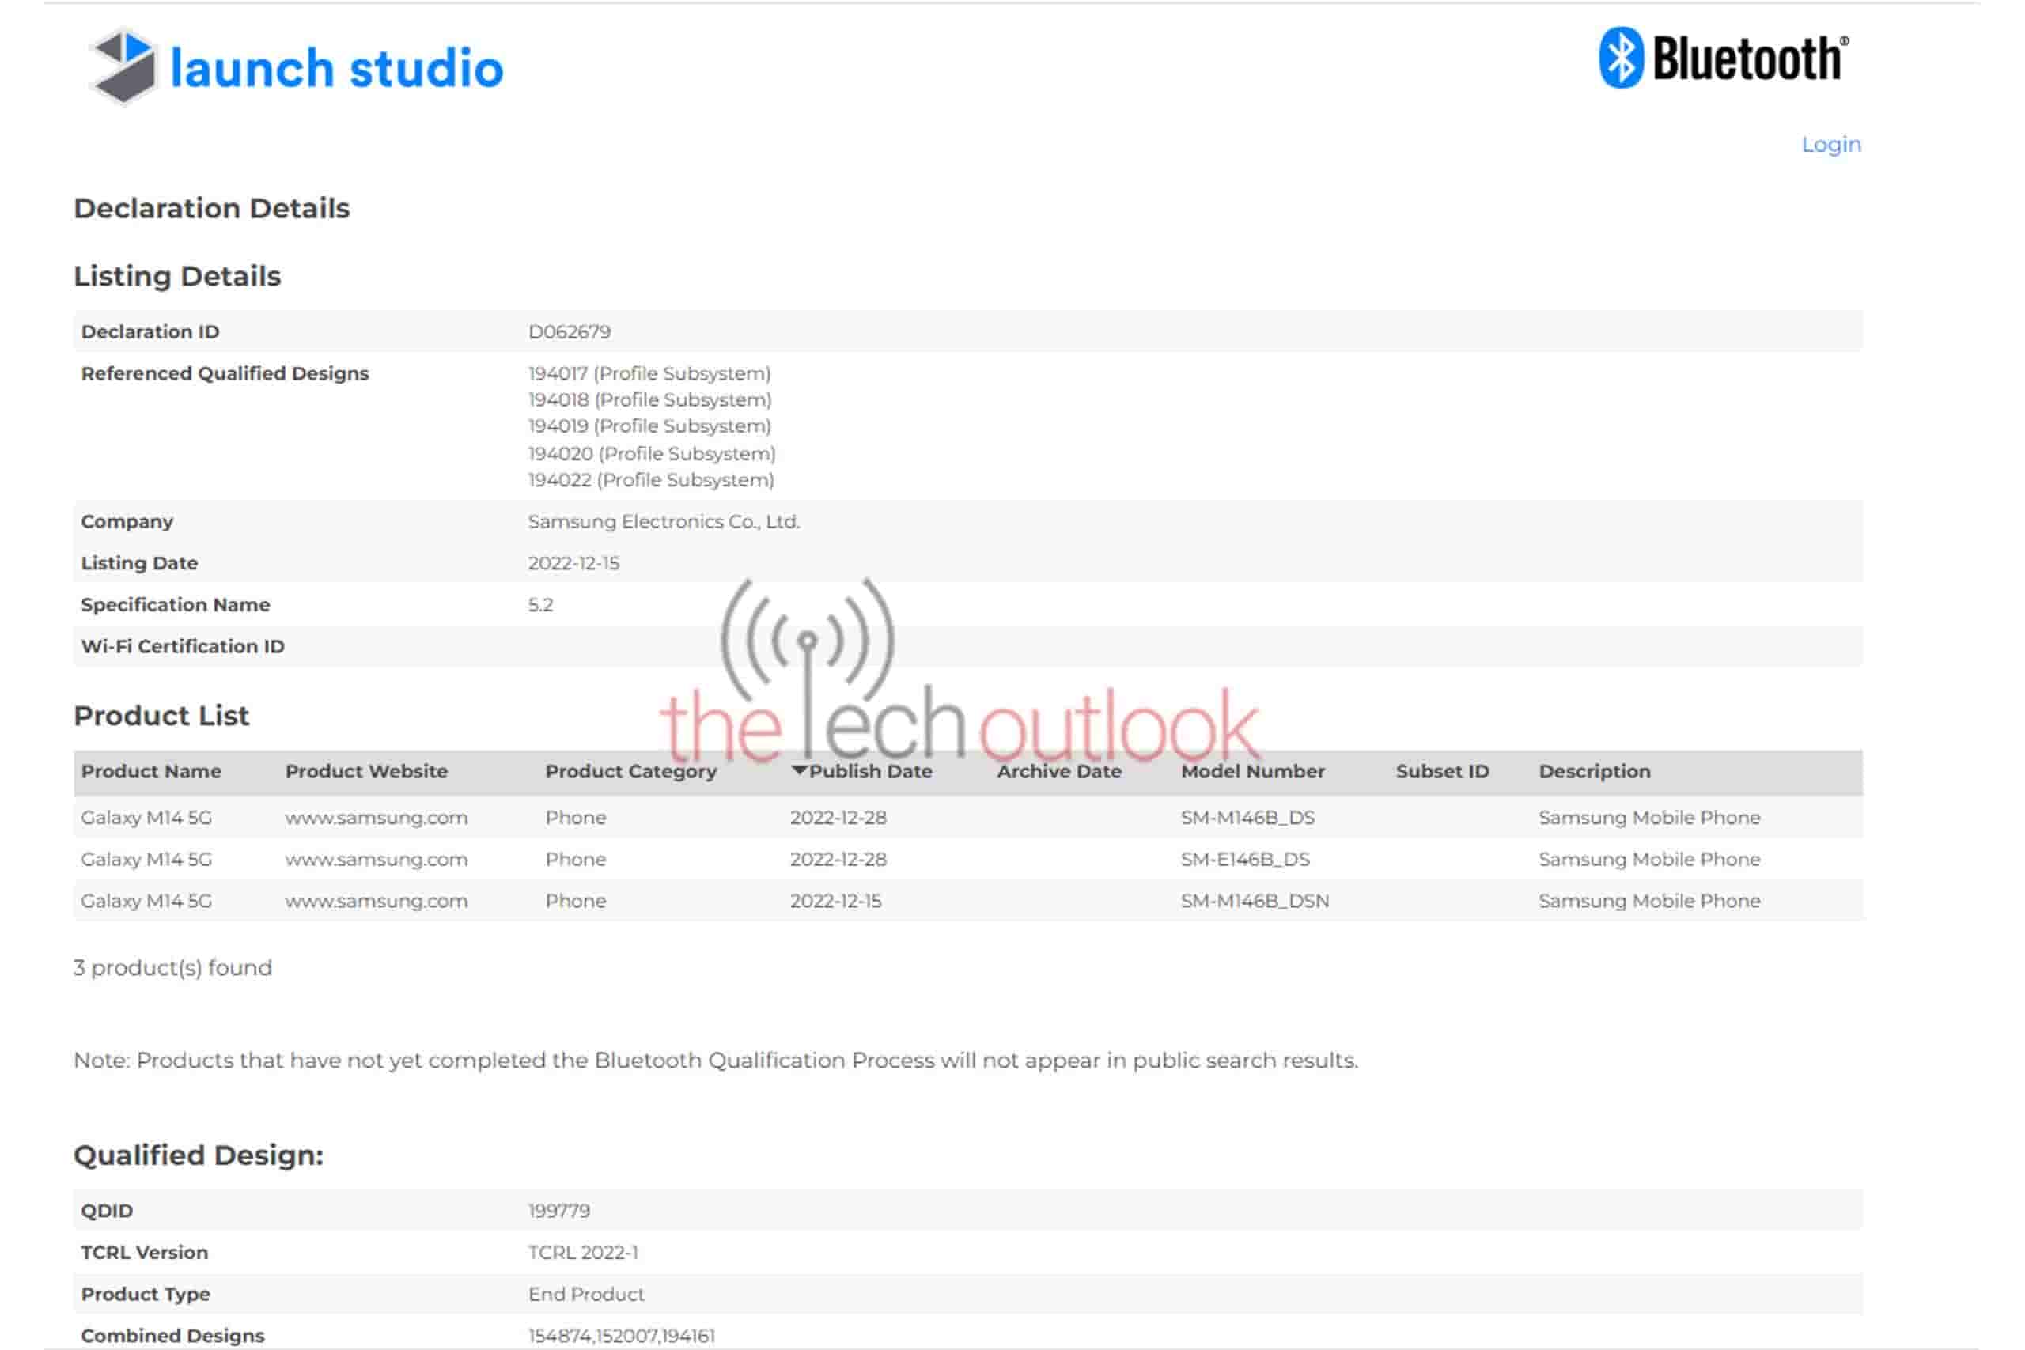2025x1350 pixels.
Task: Click the Bluetooth logo icon
Action: coord(1624,59)
